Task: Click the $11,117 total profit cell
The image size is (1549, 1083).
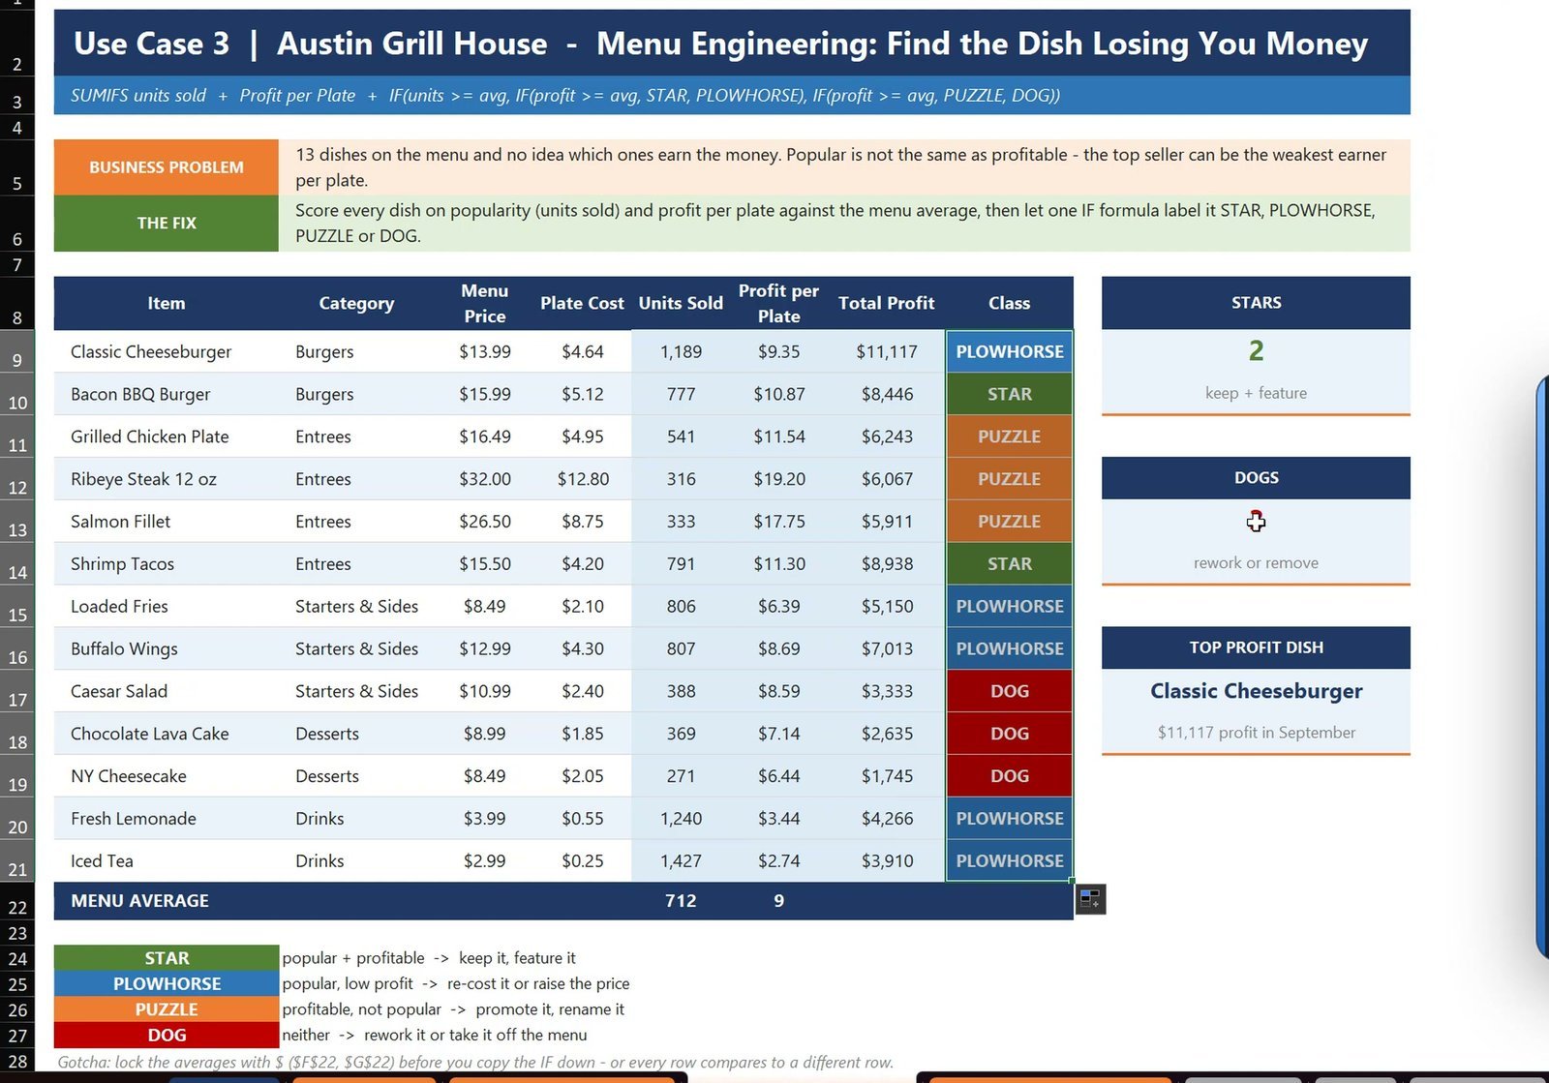Action: tap(886, 351)
